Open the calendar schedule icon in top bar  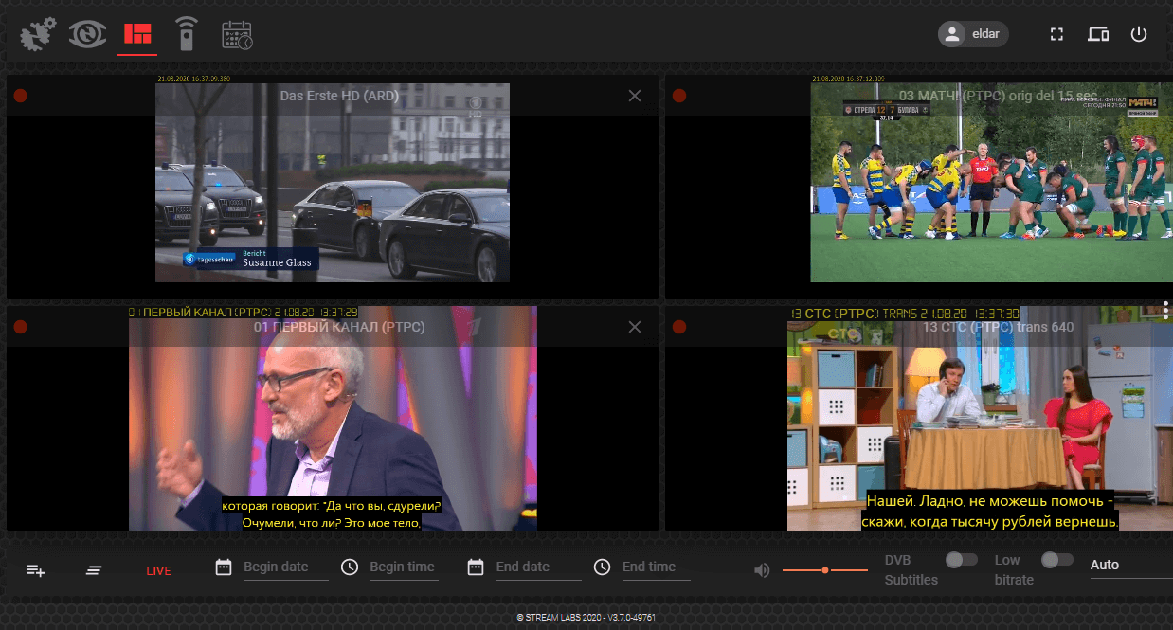click(x=236, y=35)
